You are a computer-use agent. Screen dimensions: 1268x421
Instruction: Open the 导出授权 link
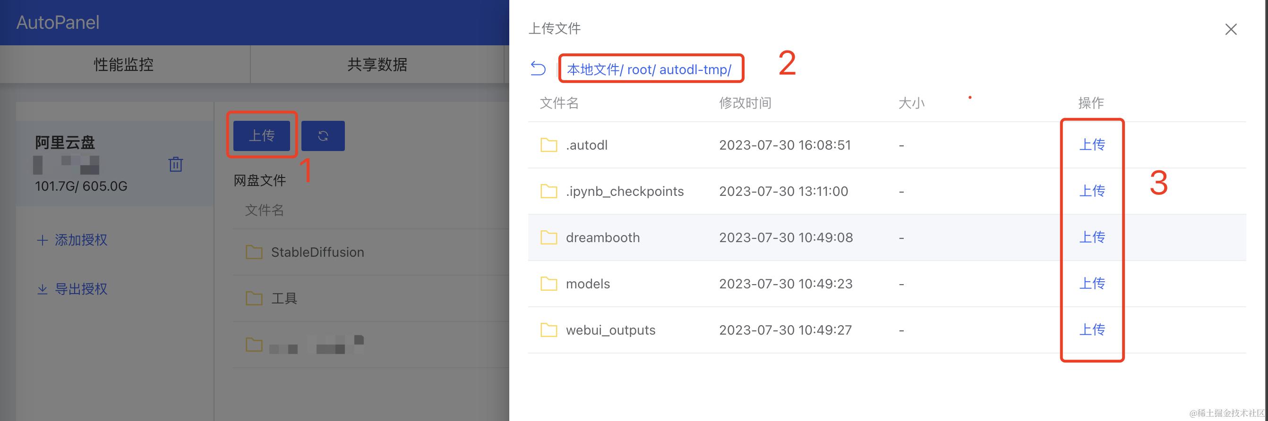point(81,289)
